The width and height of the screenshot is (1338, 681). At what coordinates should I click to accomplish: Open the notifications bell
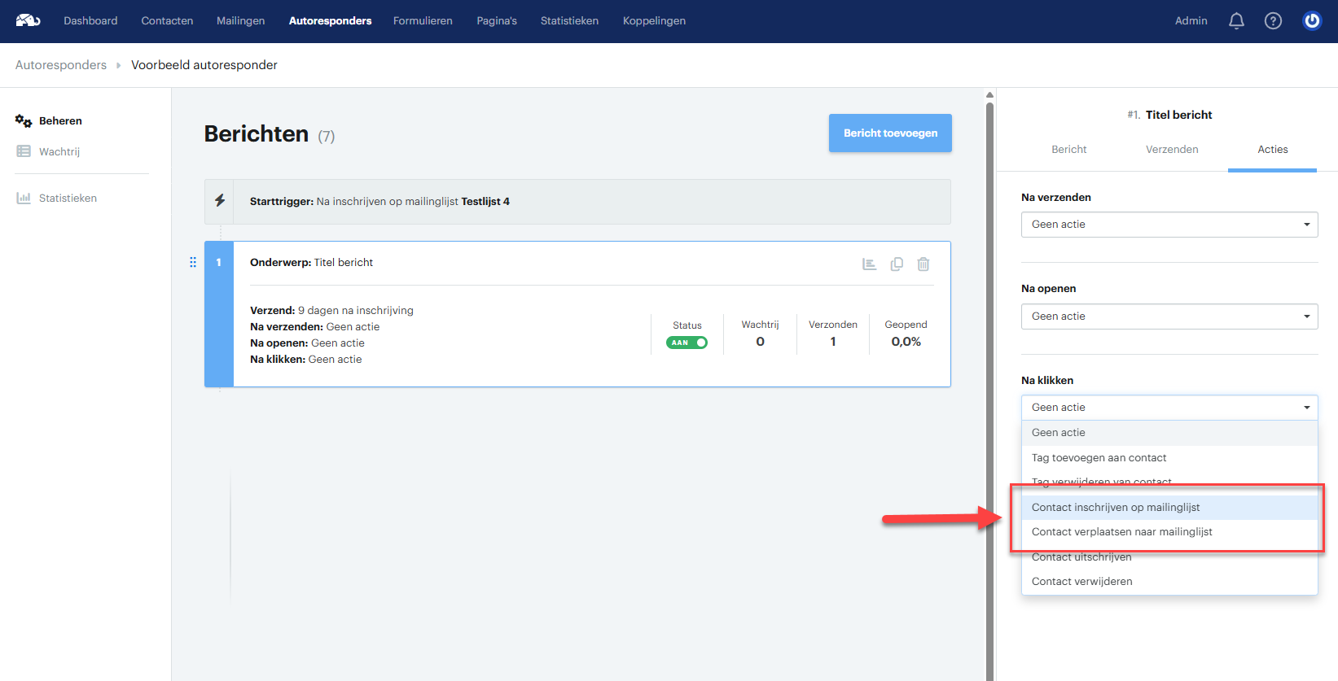(1236, 21)
